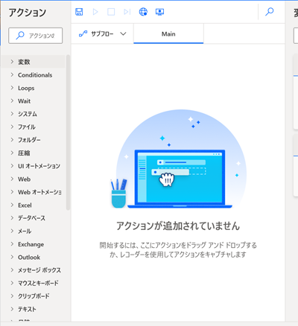Expand the Excel action group

coord(34,205)
